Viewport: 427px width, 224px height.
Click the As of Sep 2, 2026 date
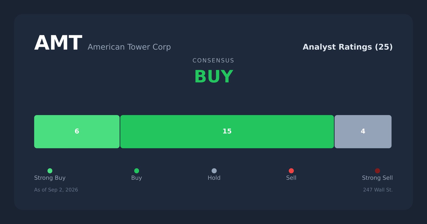(x=56, y=190)
